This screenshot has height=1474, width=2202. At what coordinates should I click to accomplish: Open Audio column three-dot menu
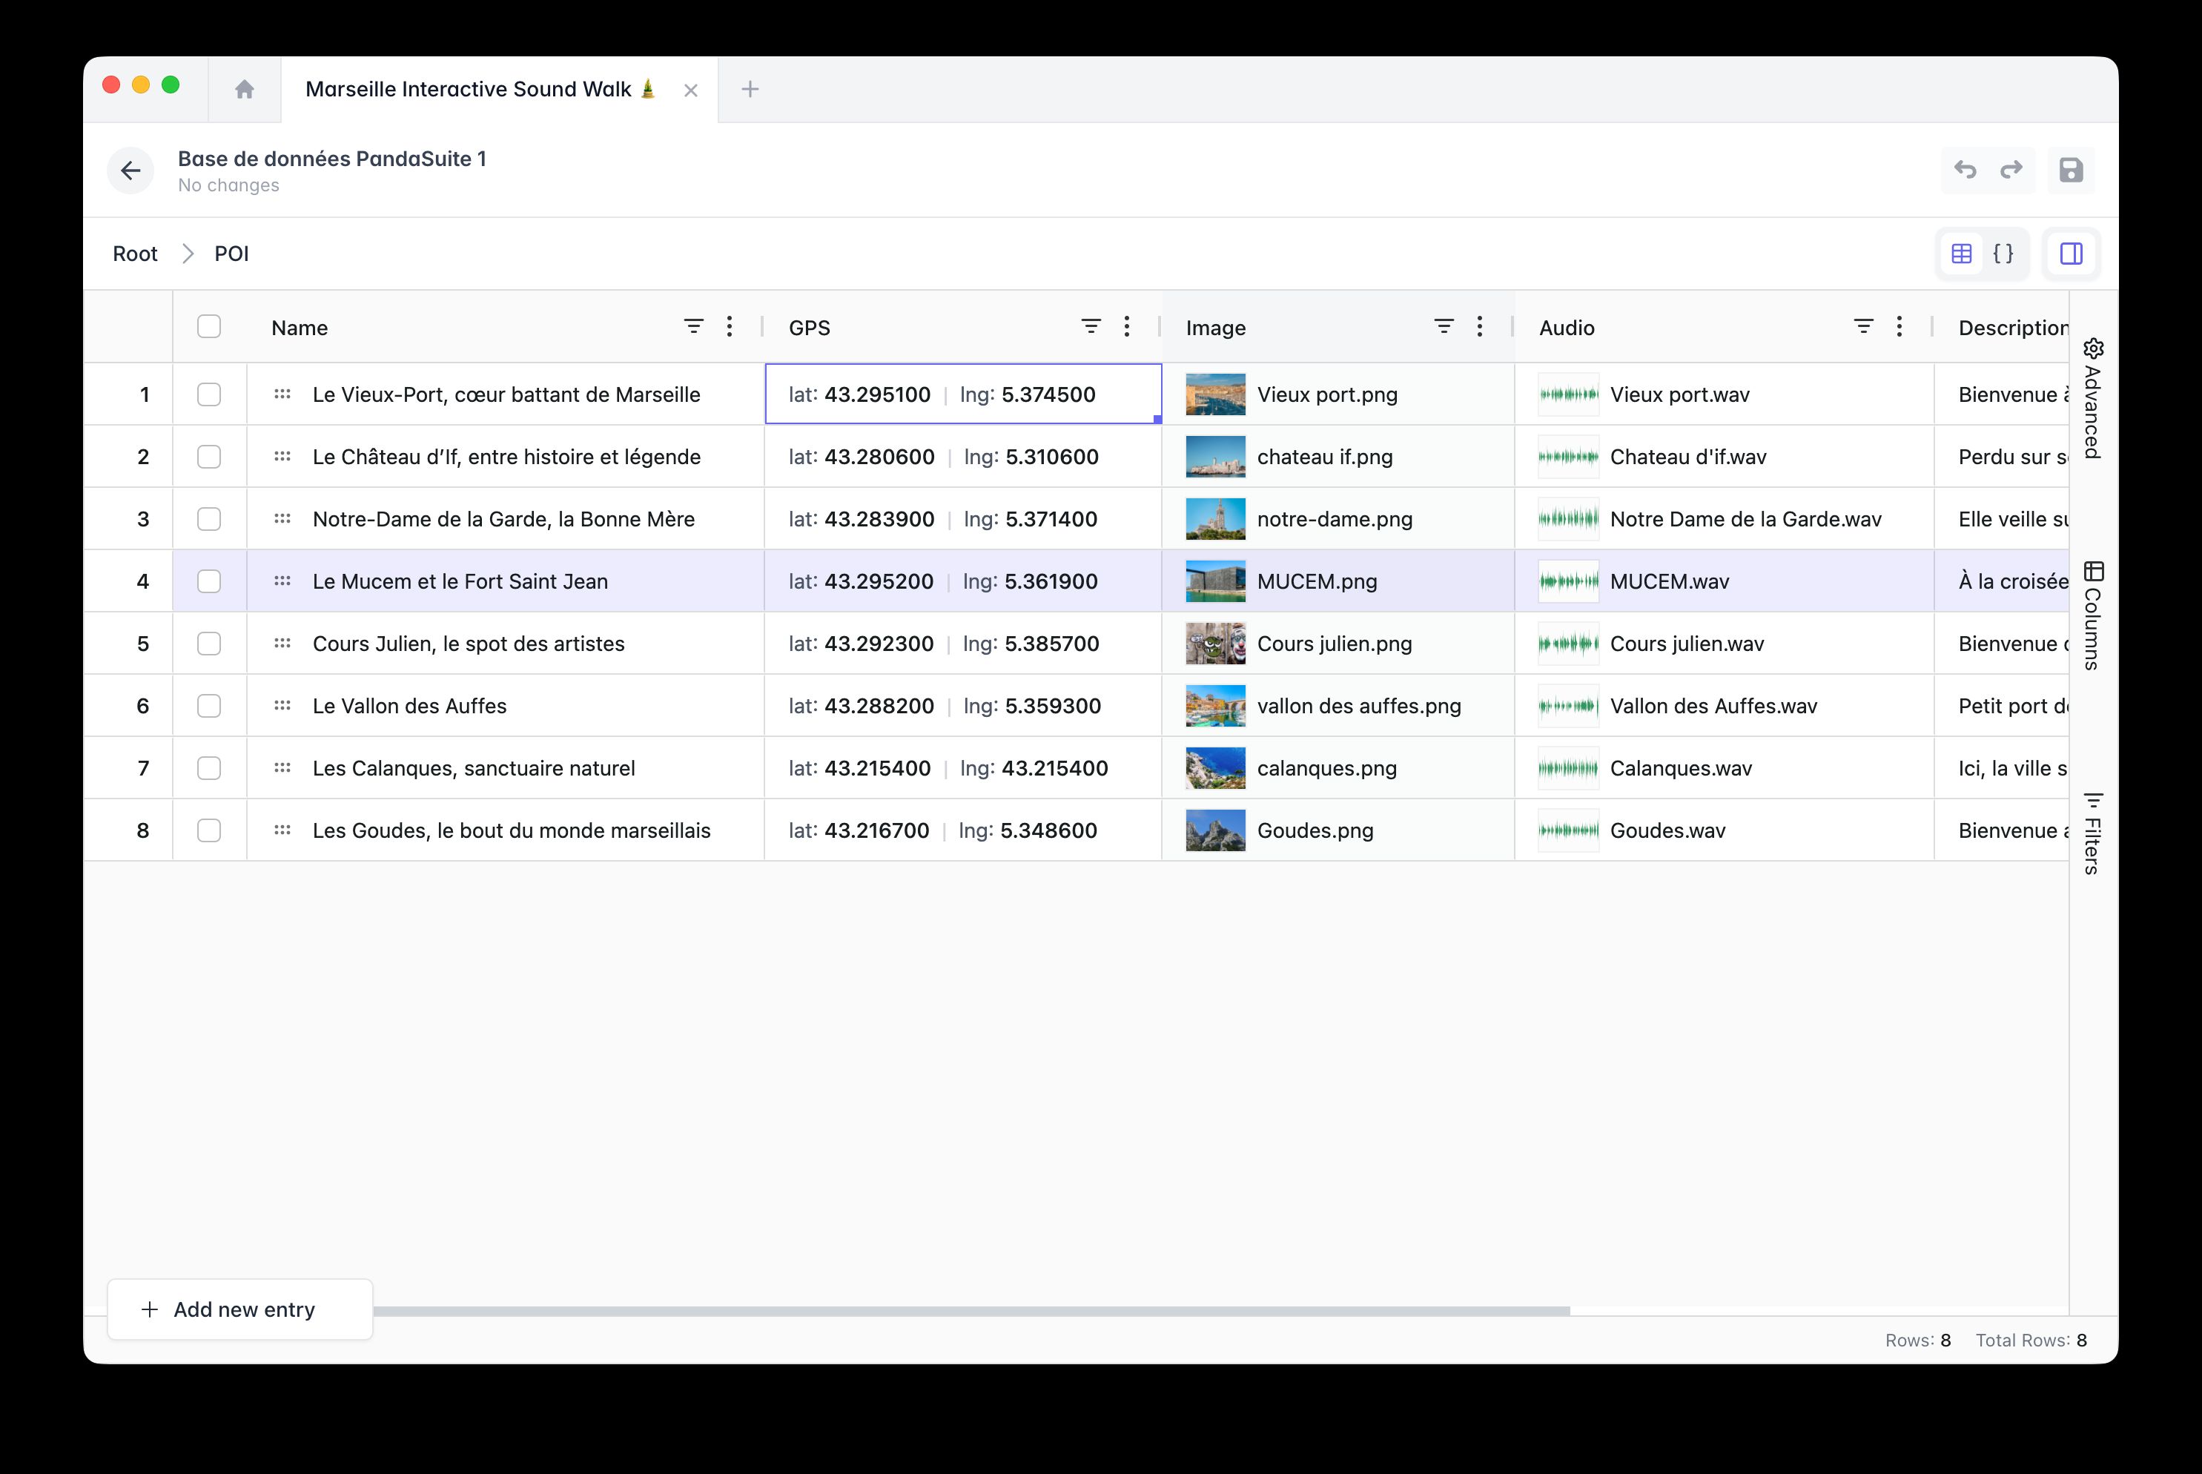pyautogui.click(x=1900, y=327)
